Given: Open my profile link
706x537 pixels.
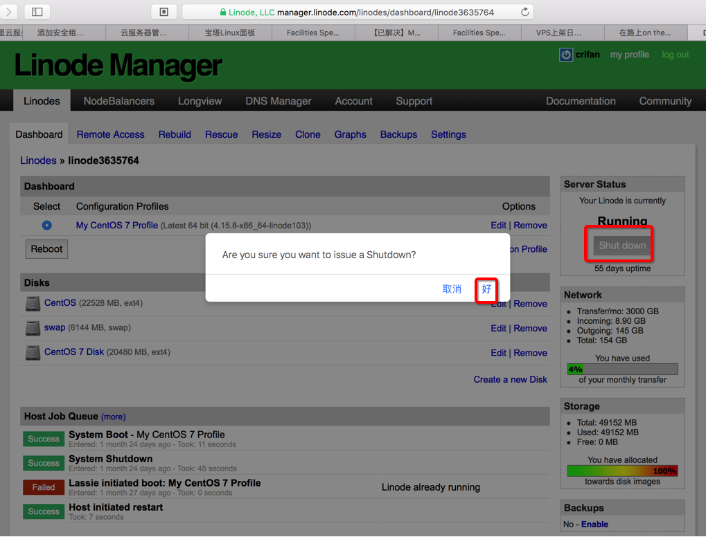Looking at the screenshot, I should click(630, 55).
